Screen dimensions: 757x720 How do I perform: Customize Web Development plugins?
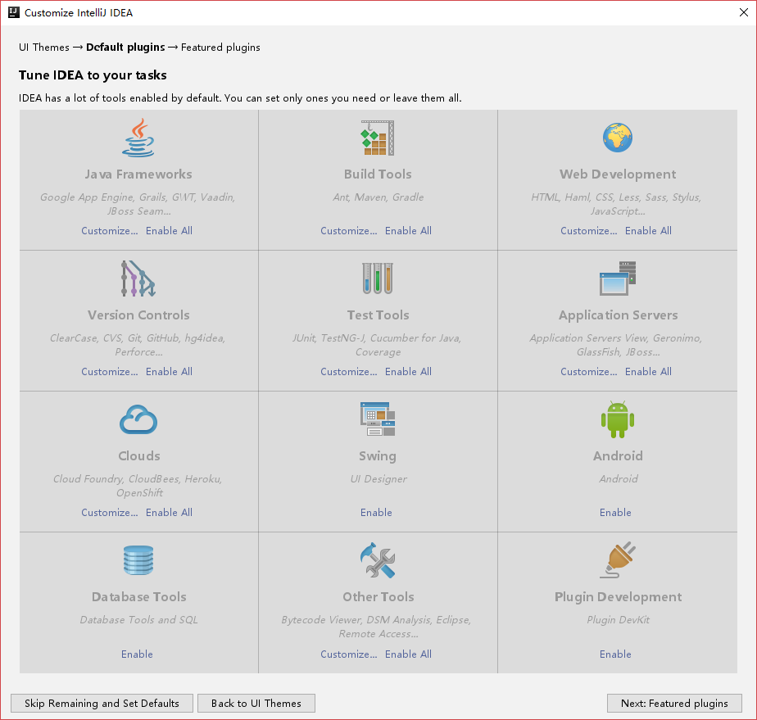click(588, 231)
